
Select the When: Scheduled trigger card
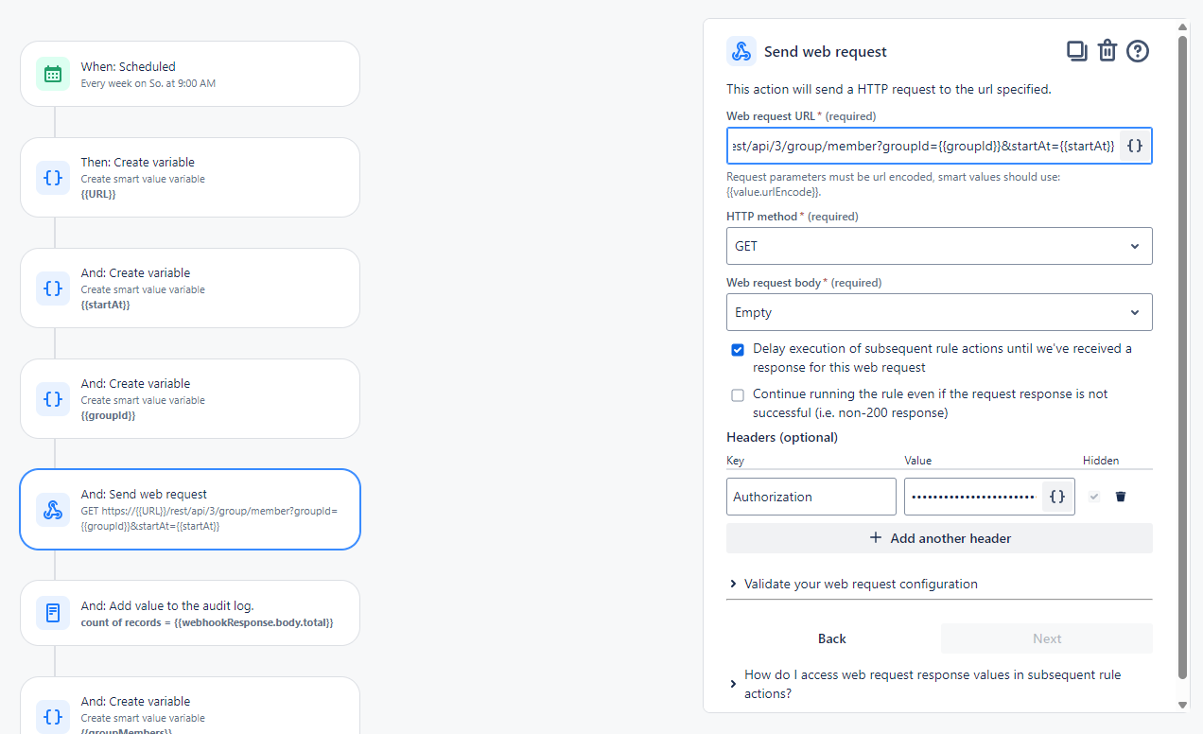[x=190, y=74]
